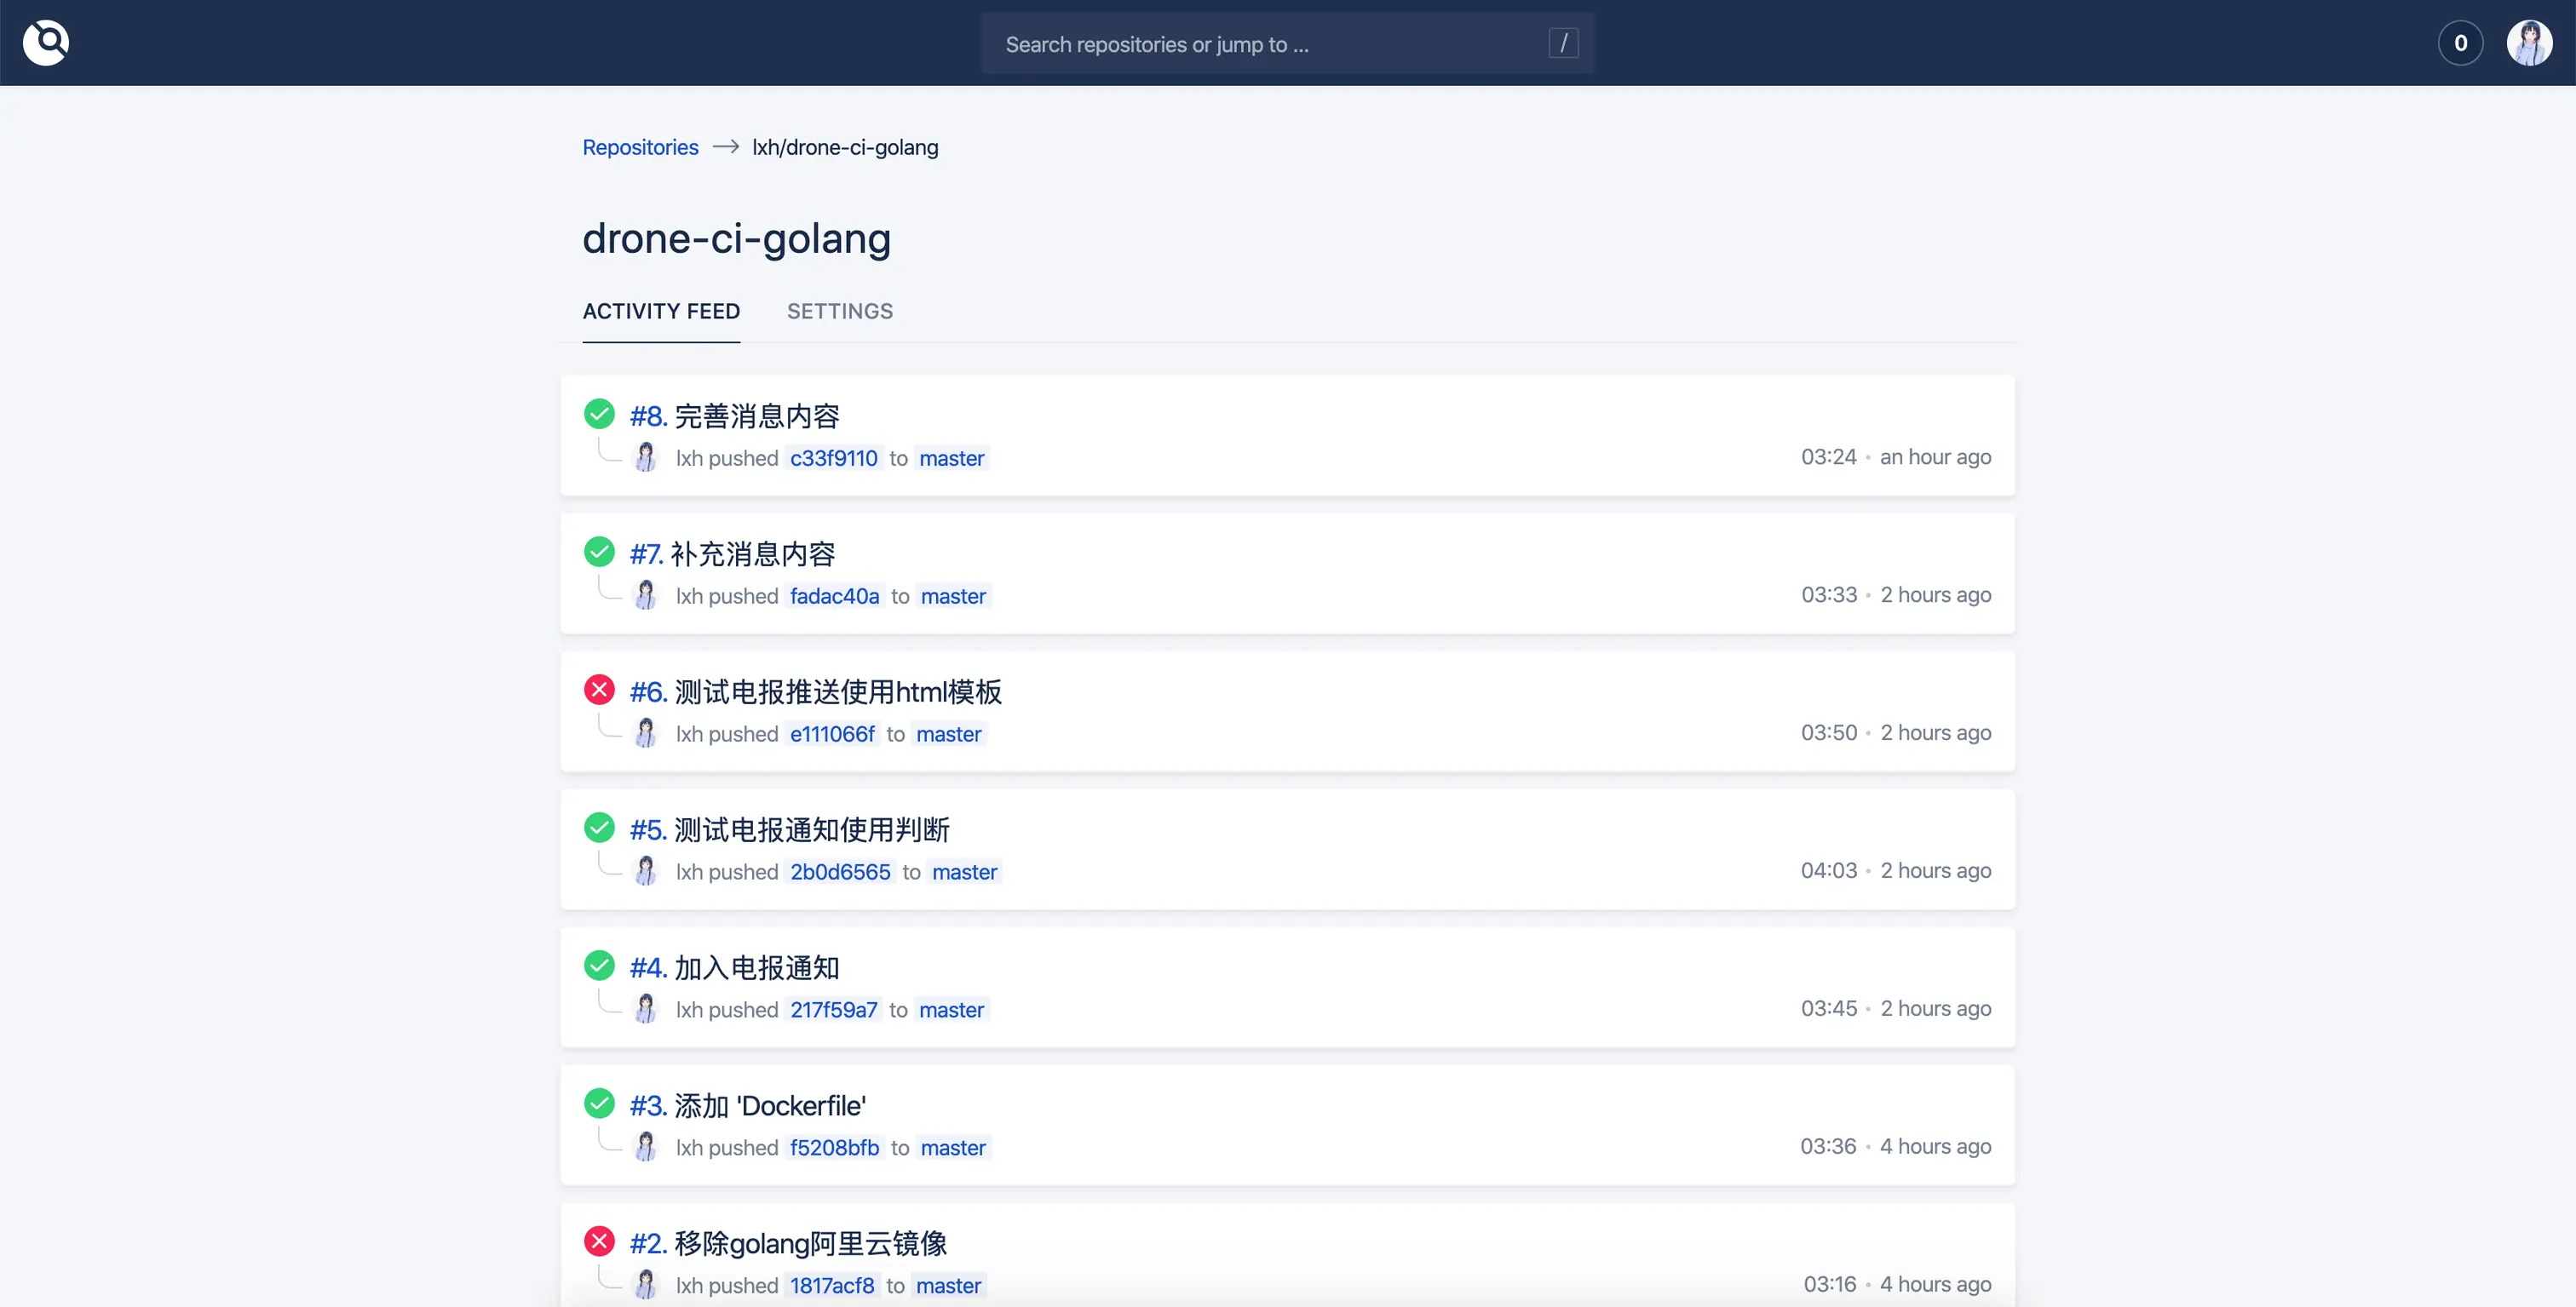This screenshot has width=2576, height=1307.
Task: Open commit c33f9110 link
Action: tap(833, 459)
